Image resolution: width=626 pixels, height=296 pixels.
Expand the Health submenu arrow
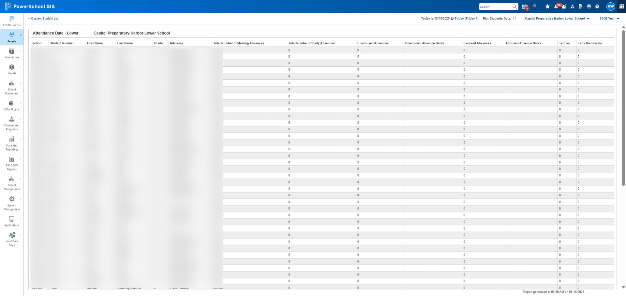(21, 67)
